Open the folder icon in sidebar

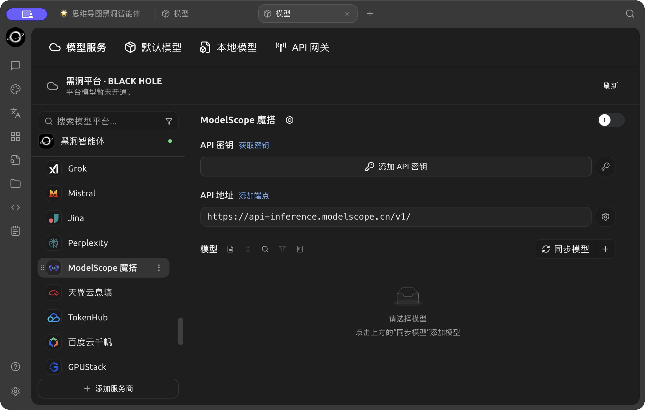tap(16, 184)
